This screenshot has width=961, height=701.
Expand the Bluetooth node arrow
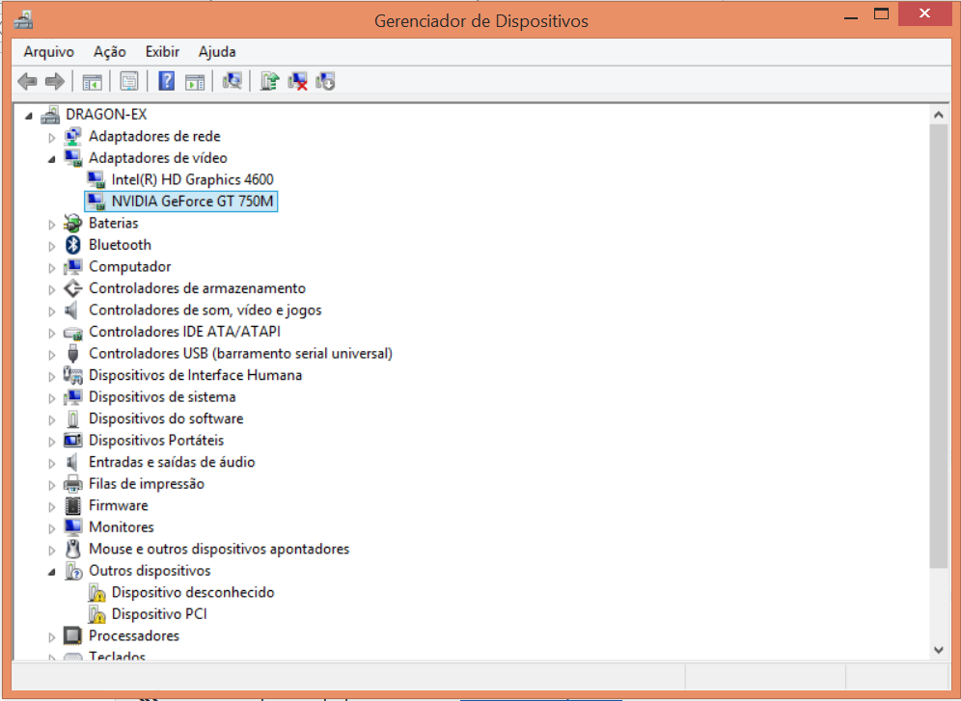pyautogui.click(x=52, y=246)
